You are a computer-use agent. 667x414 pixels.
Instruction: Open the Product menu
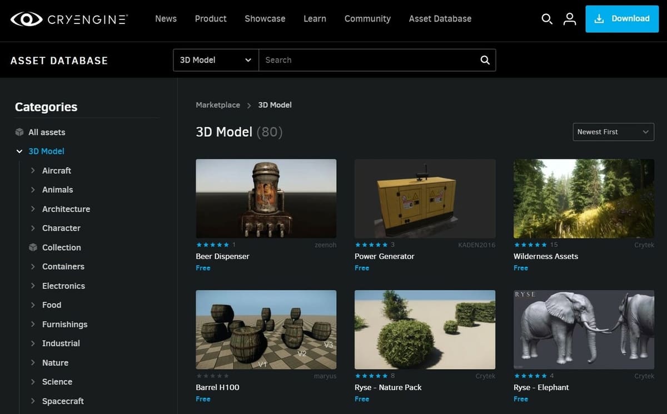click(211, 19)
